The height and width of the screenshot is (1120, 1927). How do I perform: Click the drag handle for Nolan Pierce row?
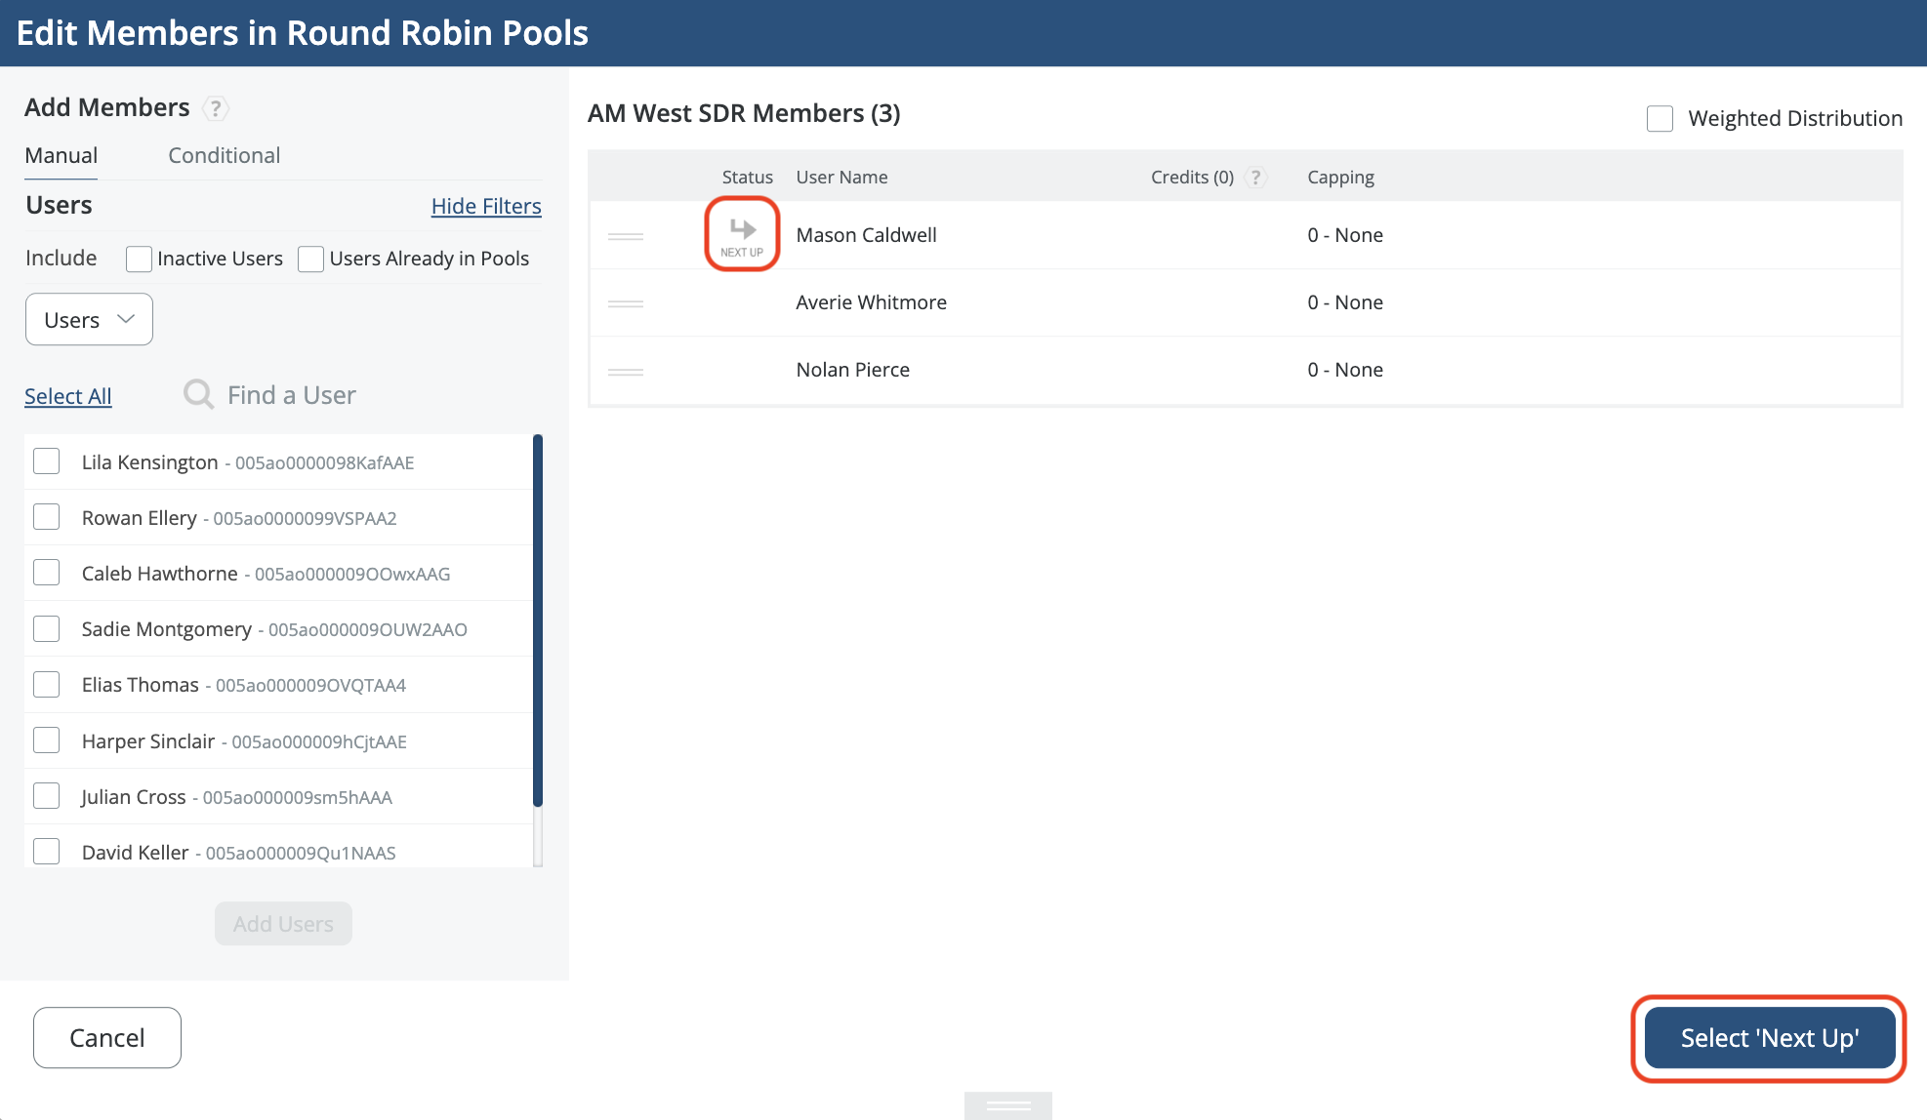[625, 371]
